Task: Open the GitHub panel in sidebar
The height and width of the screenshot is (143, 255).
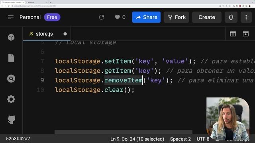Action: click(11, 120)
